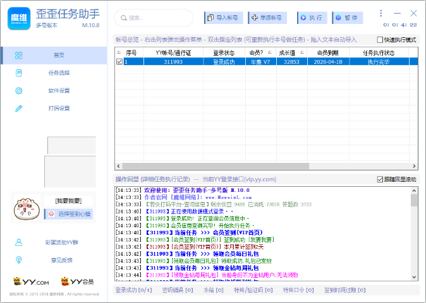Open the three-dot more menu
This screenshot has height=303, width=426.
click(381, 13)
